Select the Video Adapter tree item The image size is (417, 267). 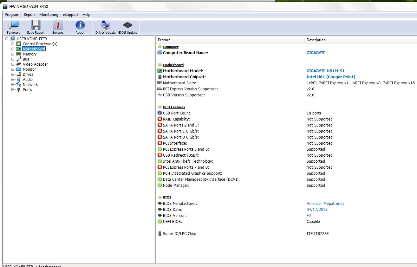35,64
